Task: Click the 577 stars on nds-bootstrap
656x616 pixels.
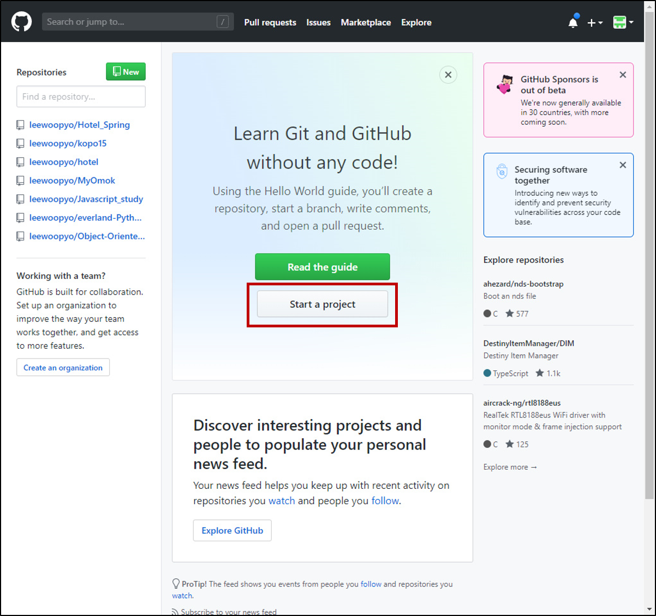Action: click(x=517, y=314)
